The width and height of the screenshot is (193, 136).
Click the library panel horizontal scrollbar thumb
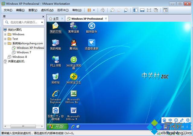point(23,126)
